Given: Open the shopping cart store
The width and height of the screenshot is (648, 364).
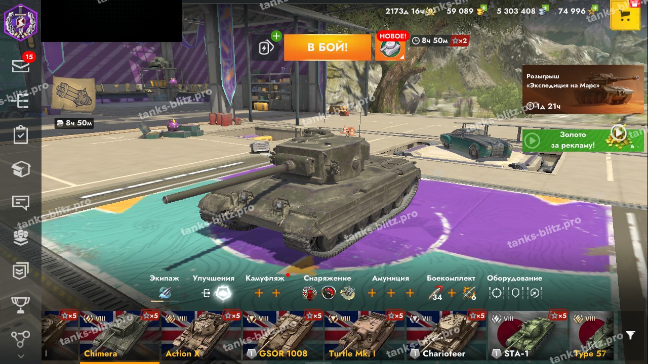Looking at the screenshot, I should pos(625,15).
